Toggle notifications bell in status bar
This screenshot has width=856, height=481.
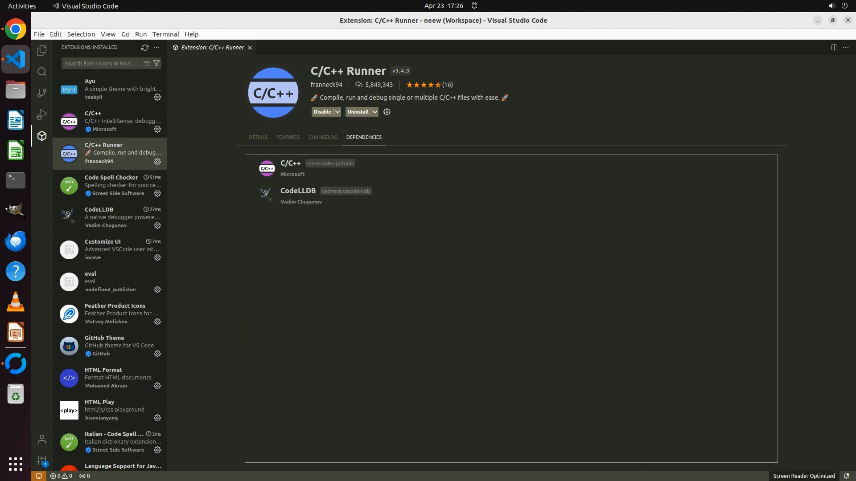[846, 476]
